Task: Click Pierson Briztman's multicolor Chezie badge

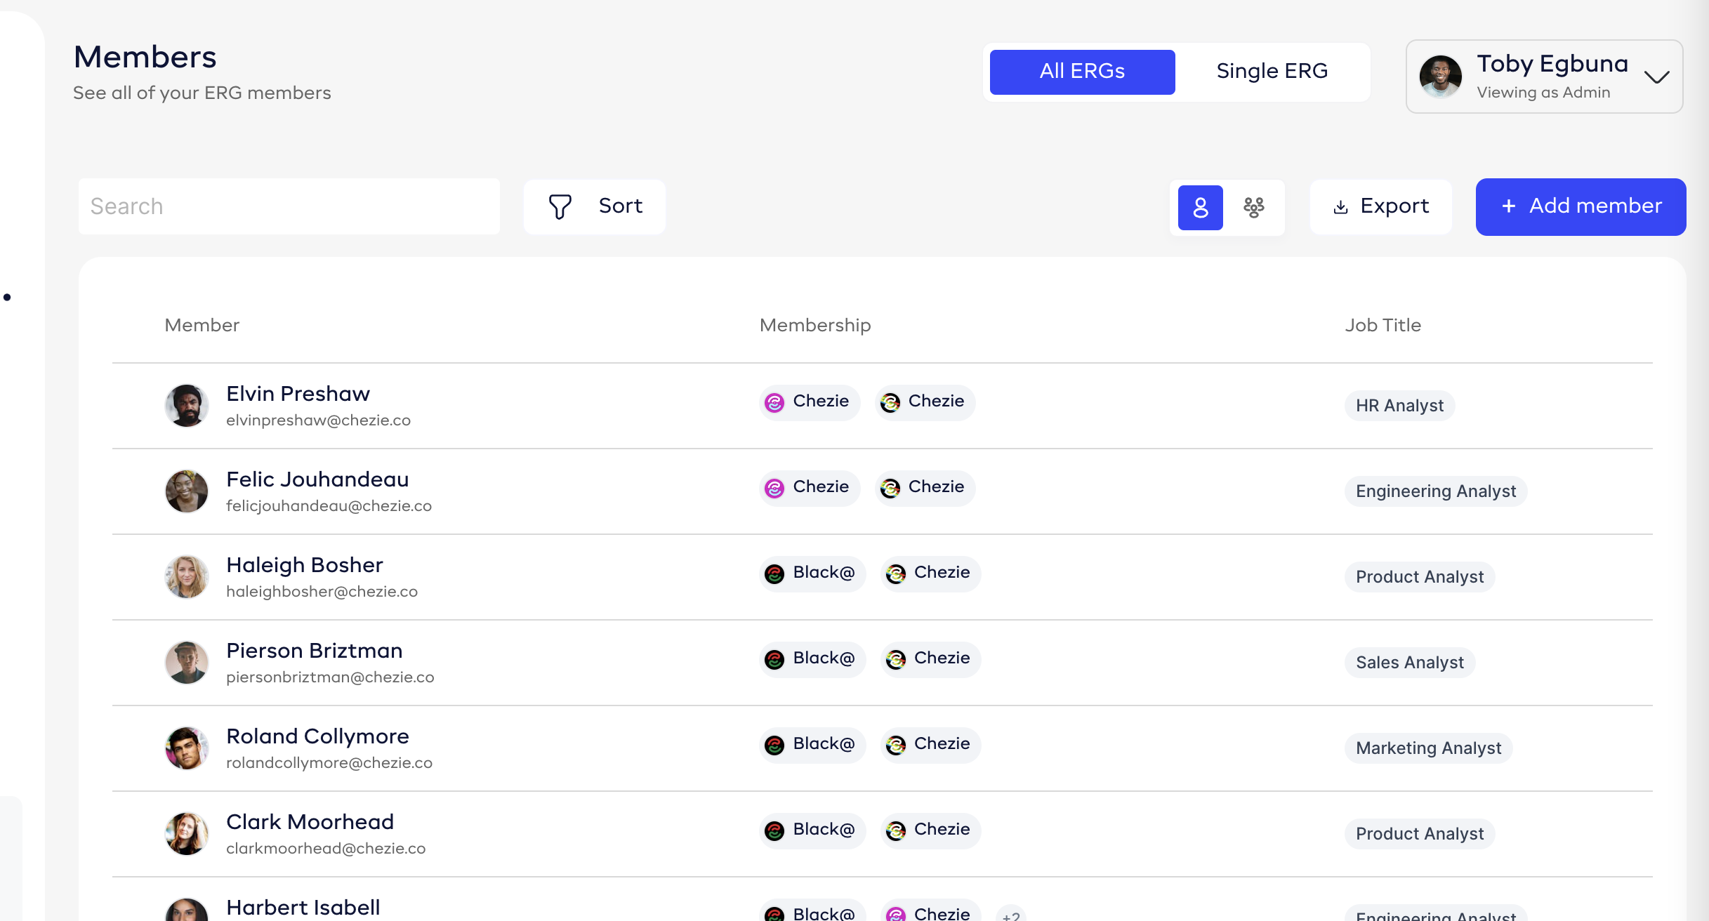Action: point(930,659)
